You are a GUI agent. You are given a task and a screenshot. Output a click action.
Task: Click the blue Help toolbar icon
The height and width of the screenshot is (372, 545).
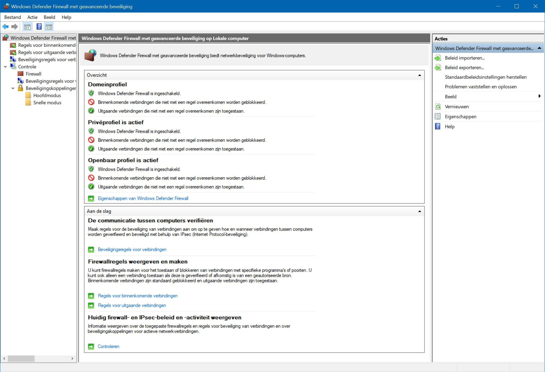click(x=39, y=27)
